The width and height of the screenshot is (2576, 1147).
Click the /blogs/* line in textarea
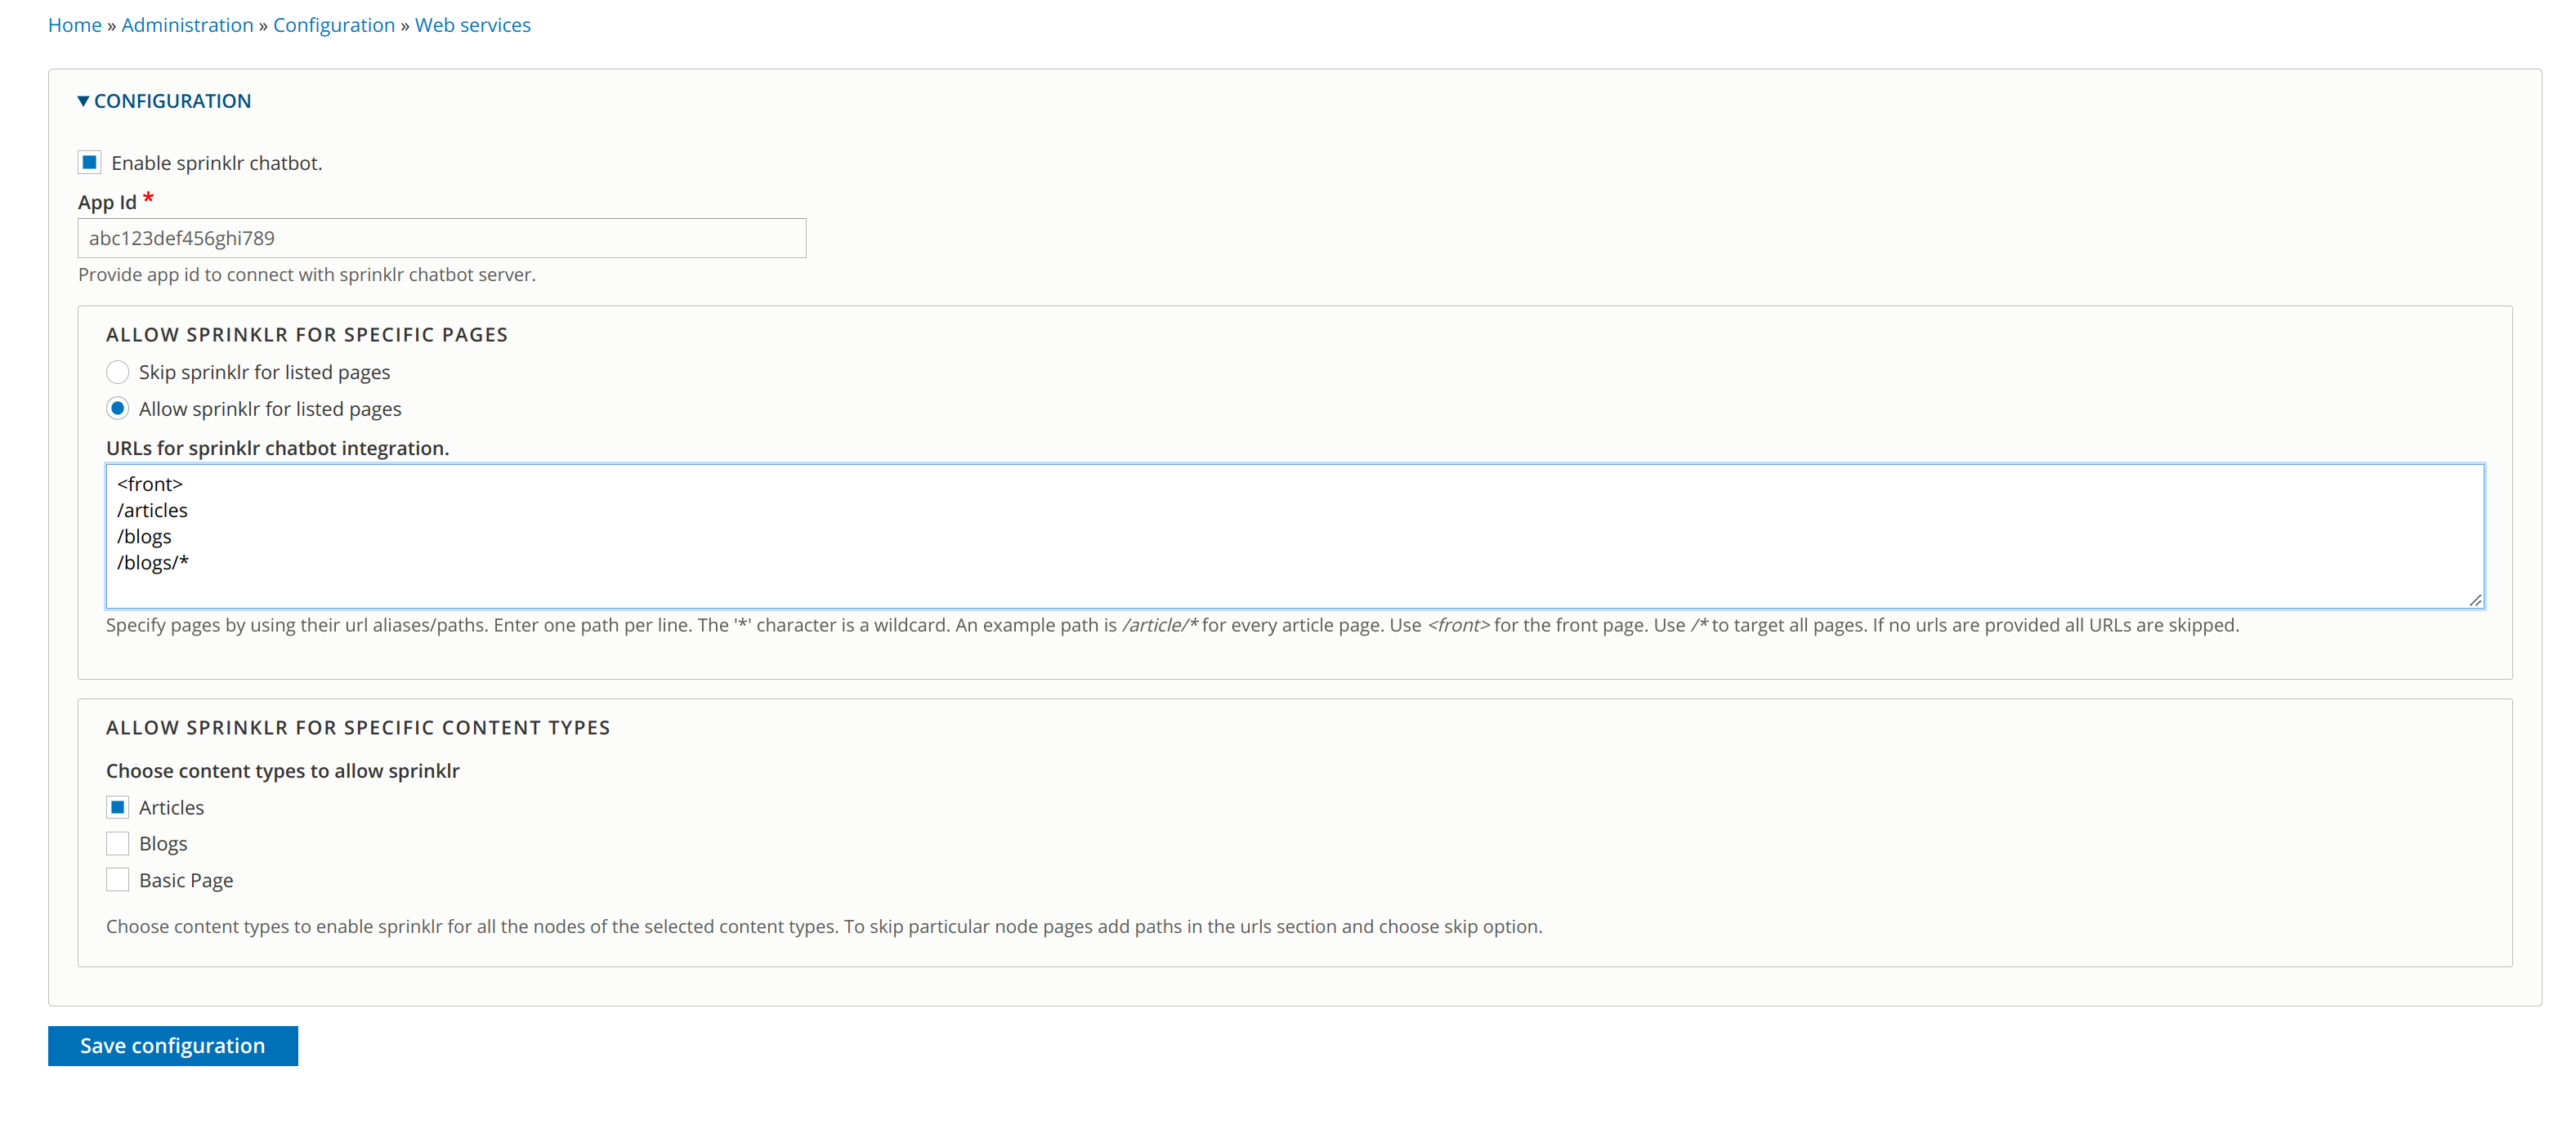point(153,563)
